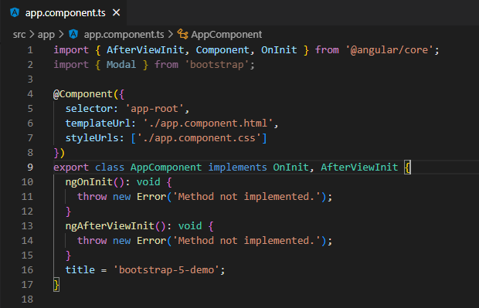Click 'styleUrls' property name
Image resolution: width=479 pixels, height=308 pixels.
point(92,138)
